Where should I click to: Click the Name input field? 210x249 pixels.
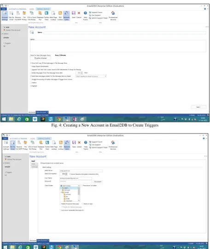click(125, 32)
